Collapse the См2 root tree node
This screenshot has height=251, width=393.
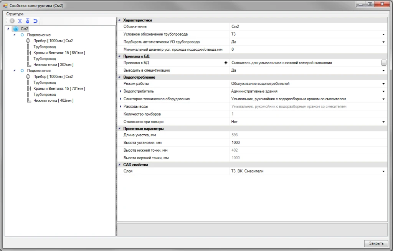pos(8,29)
